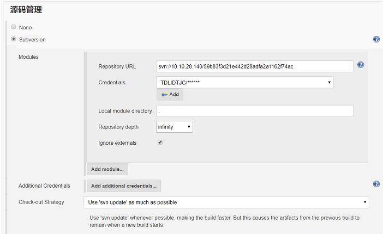Image resolution: width=383 pixels, height=234 pixels.
Task: Open help icon for Additional Credentials row
Action: click(x=376, y=184)
